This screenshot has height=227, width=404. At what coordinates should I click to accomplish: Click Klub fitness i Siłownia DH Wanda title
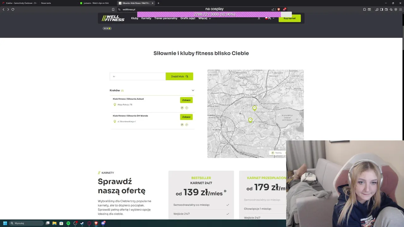pyautogui.click(x=130, y=116)
